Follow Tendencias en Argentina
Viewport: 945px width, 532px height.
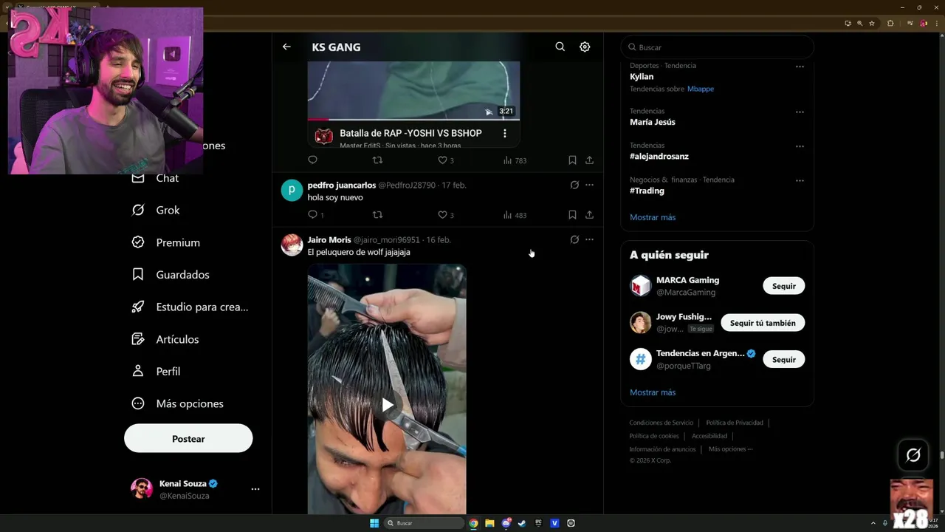click(x=784, y=359)
